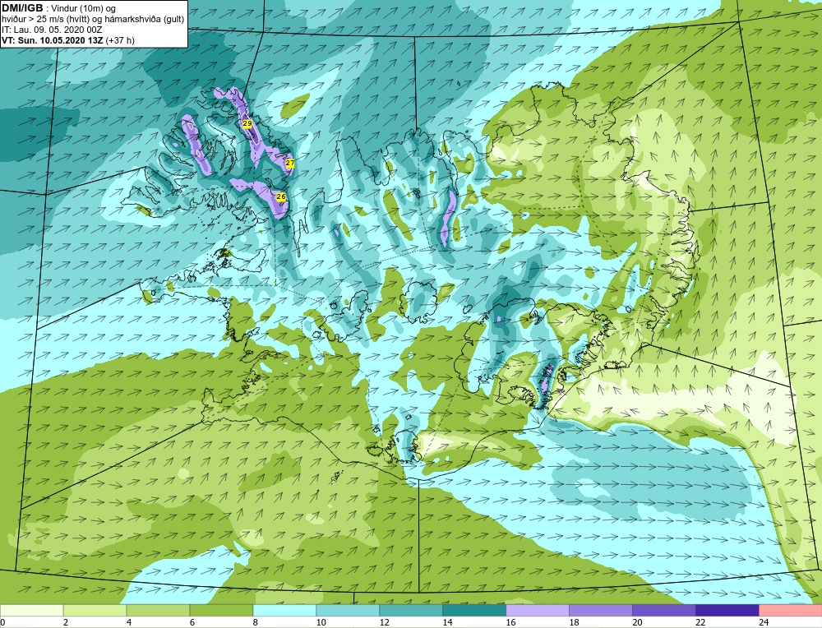Click the yellow gust label 27
822x628 pixels.
pyautogui.click(x=290, y=163)
